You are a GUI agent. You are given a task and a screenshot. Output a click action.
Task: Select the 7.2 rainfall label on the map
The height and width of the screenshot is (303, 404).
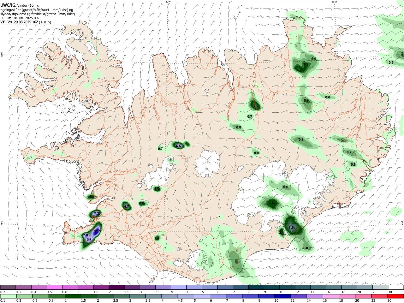(97, 214)
